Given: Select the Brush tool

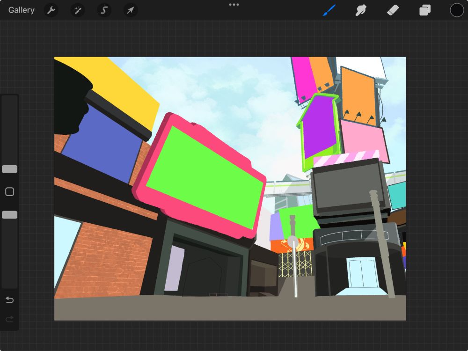Looking at the screenshot, I should coord(329,10).
